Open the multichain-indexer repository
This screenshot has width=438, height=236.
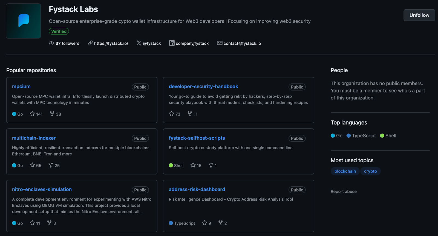click(x=34, y=138)
